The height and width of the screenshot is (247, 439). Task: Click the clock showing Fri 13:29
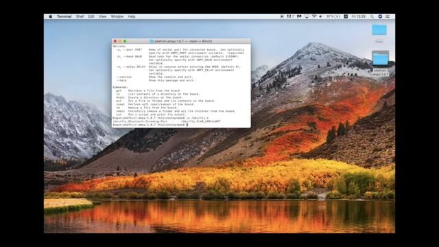pyautogui.click(x=358, y=16)
